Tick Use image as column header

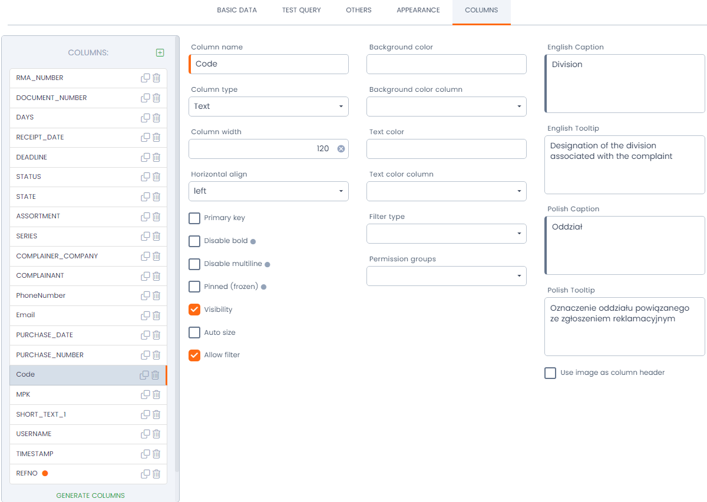pyautogui.click(x=550, y=373)
